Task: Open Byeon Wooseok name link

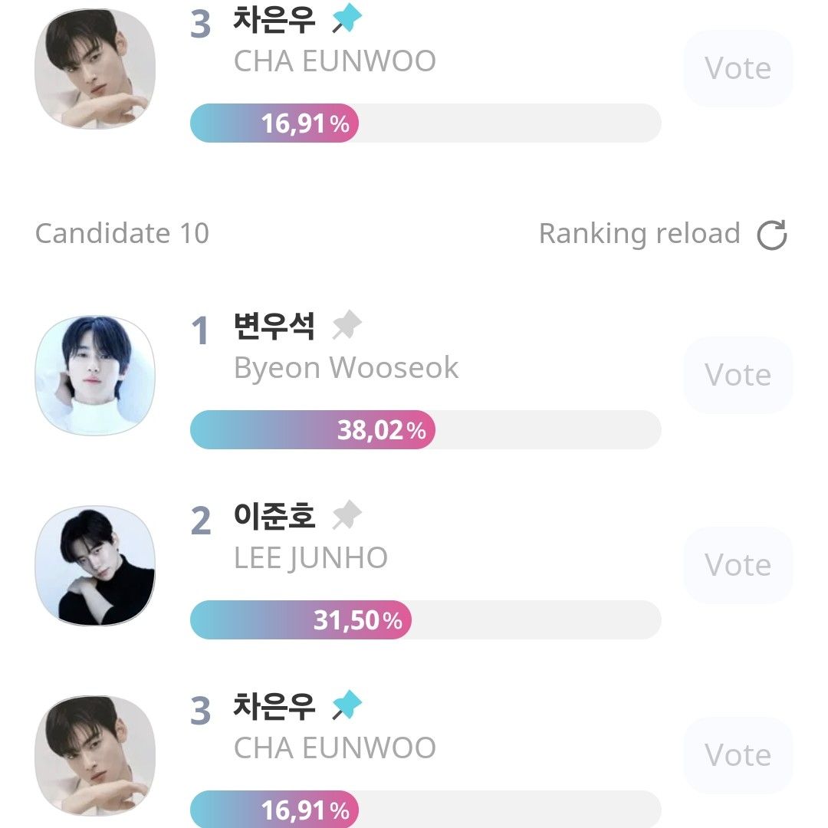Action: (x=346, y=368)
